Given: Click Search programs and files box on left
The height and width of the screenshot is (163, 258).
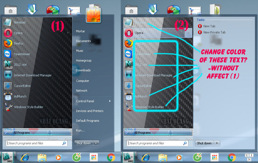Looking at the screenshot, I should click(x=36, y=143).
